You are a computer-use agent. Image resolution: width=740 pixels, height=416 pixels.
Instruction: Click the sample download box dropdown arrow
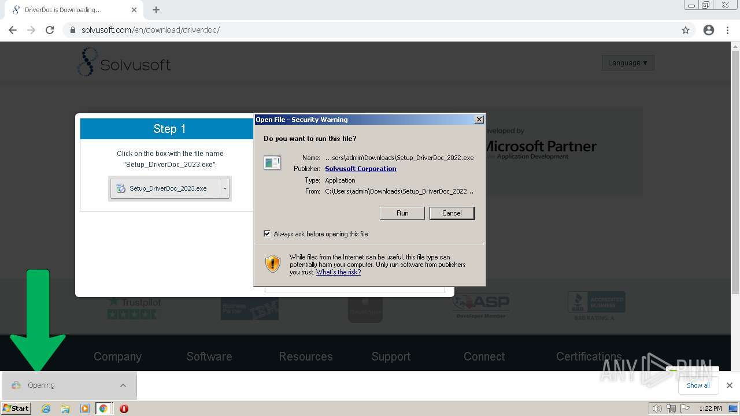[225, 188]
